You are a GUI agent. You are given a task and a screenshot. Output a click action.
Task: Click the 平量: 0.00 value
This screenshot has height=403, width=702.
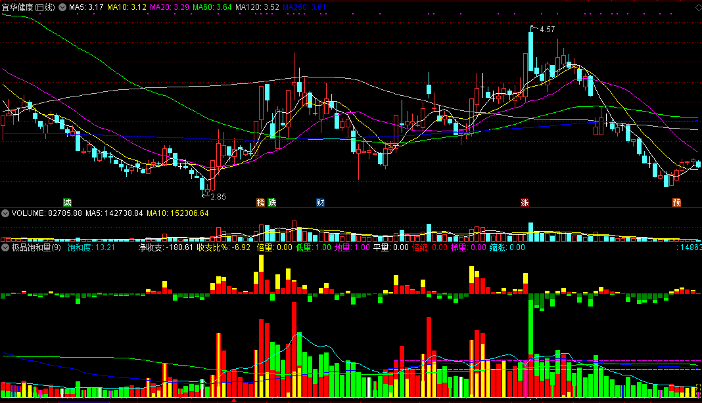(391, 247)
